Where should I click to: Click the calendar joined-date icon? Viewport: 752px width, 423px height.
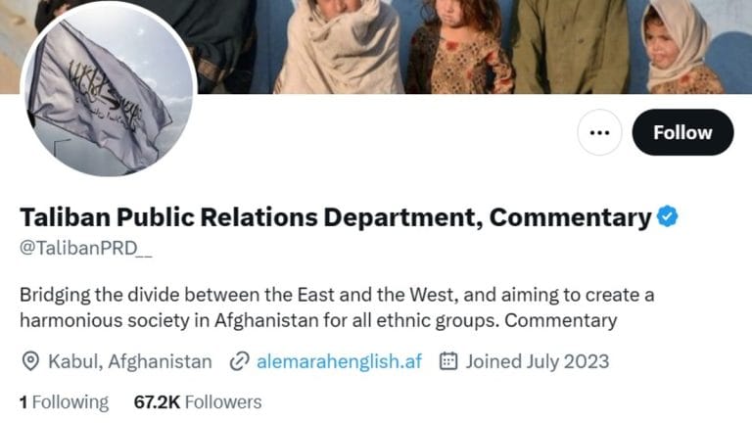[448, 361]
